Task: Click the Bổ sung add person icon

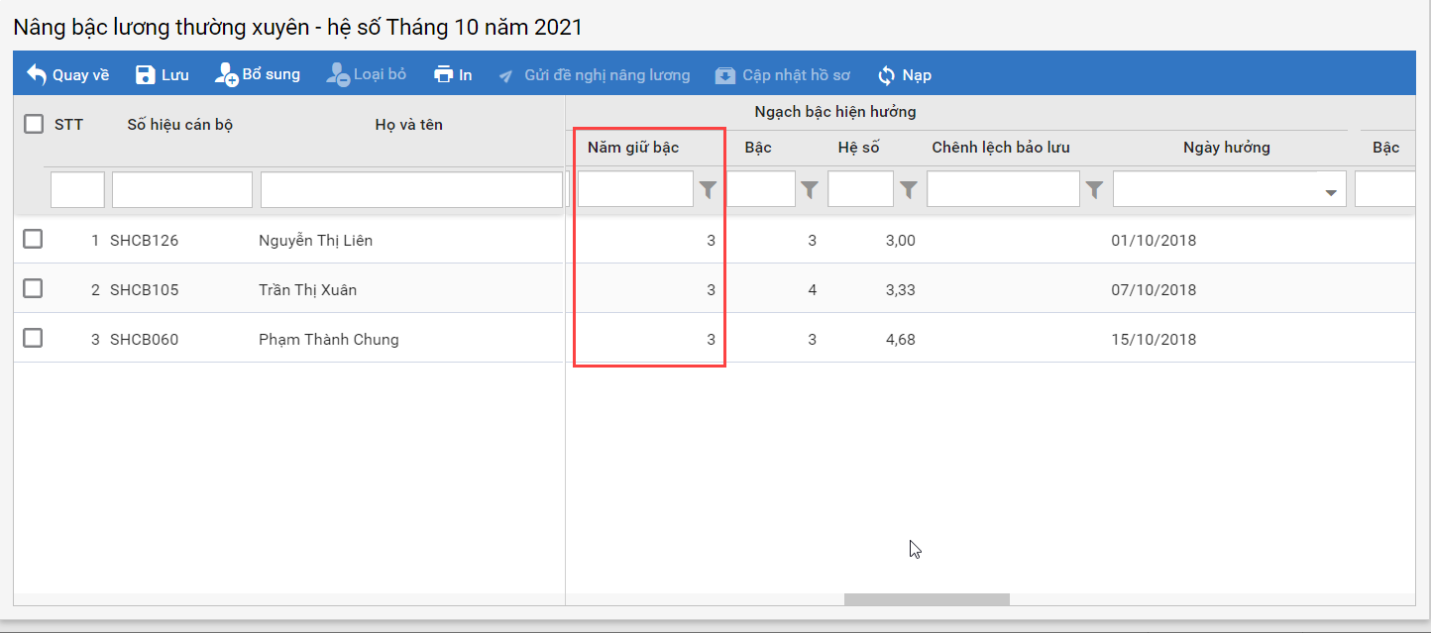Action: point(226,74)
